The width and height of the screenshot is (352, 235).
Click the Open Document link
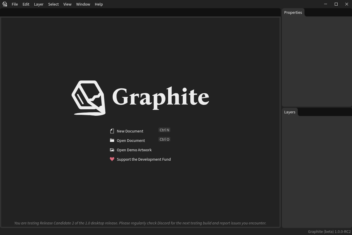point(131,140)
